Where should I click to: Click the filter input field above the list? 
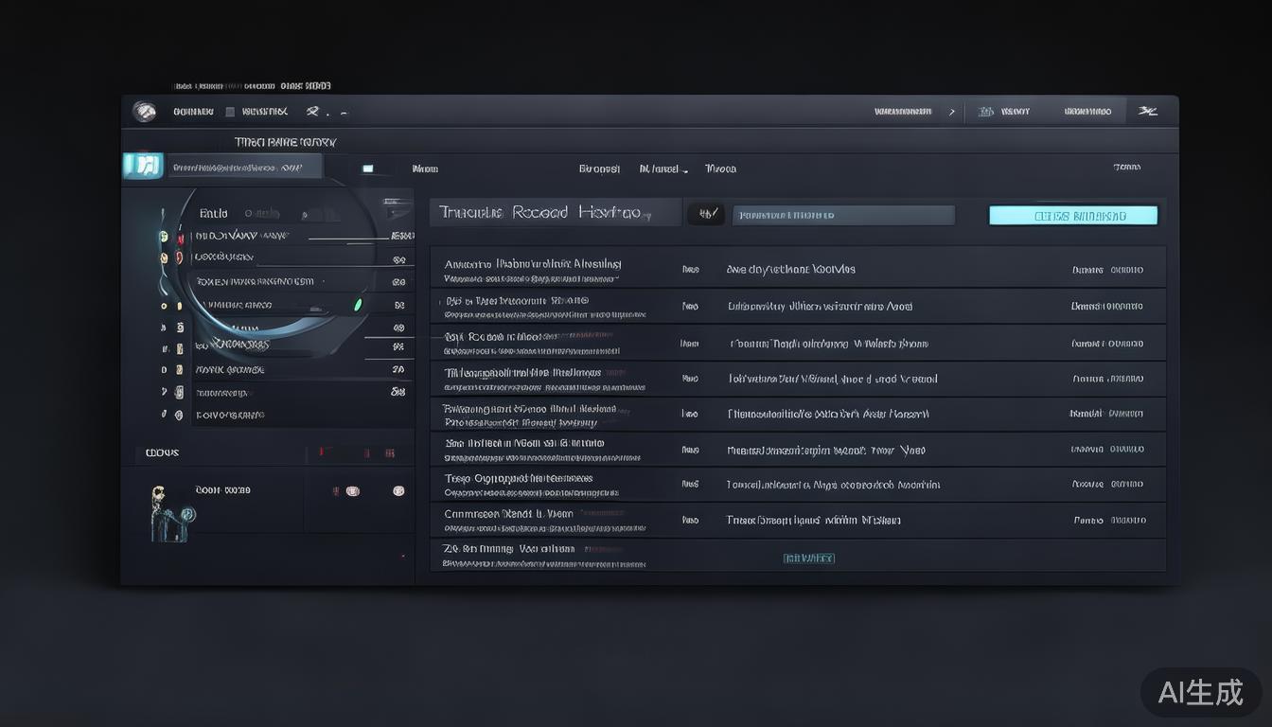click(x=843, y=215)
